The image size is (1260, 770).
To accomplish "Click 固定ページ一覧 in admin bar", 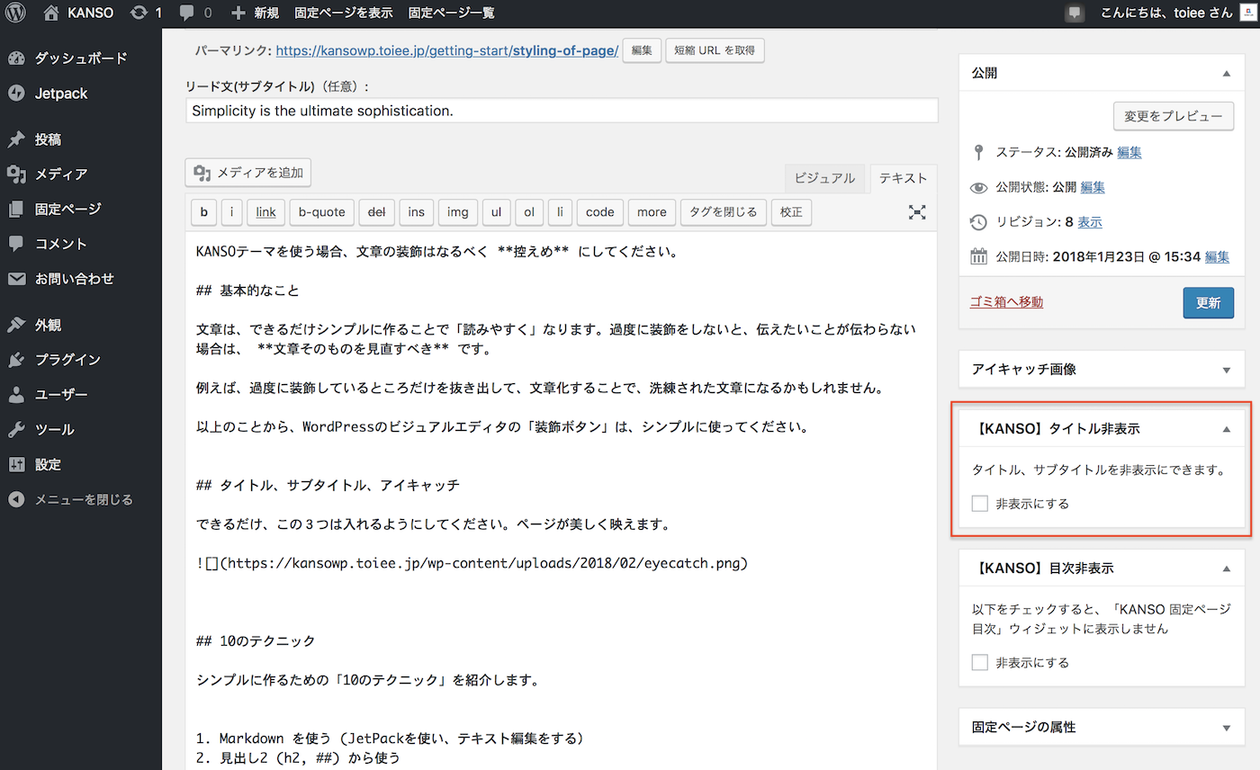I will pos(450,13).
